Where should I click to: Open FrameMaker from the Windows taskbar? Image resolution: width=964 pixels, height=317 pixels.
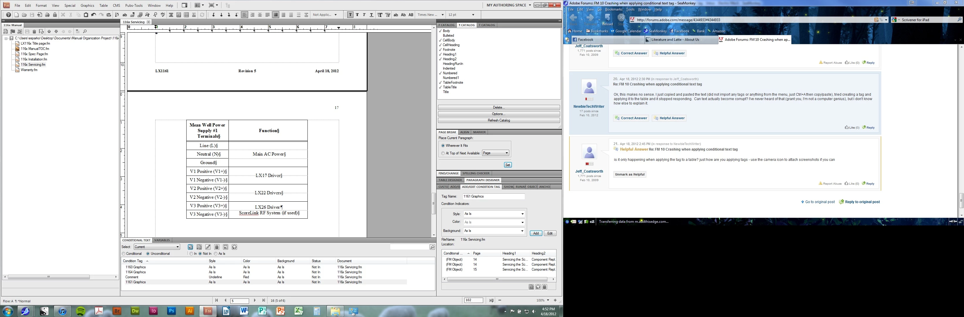[x=208, y=311]
